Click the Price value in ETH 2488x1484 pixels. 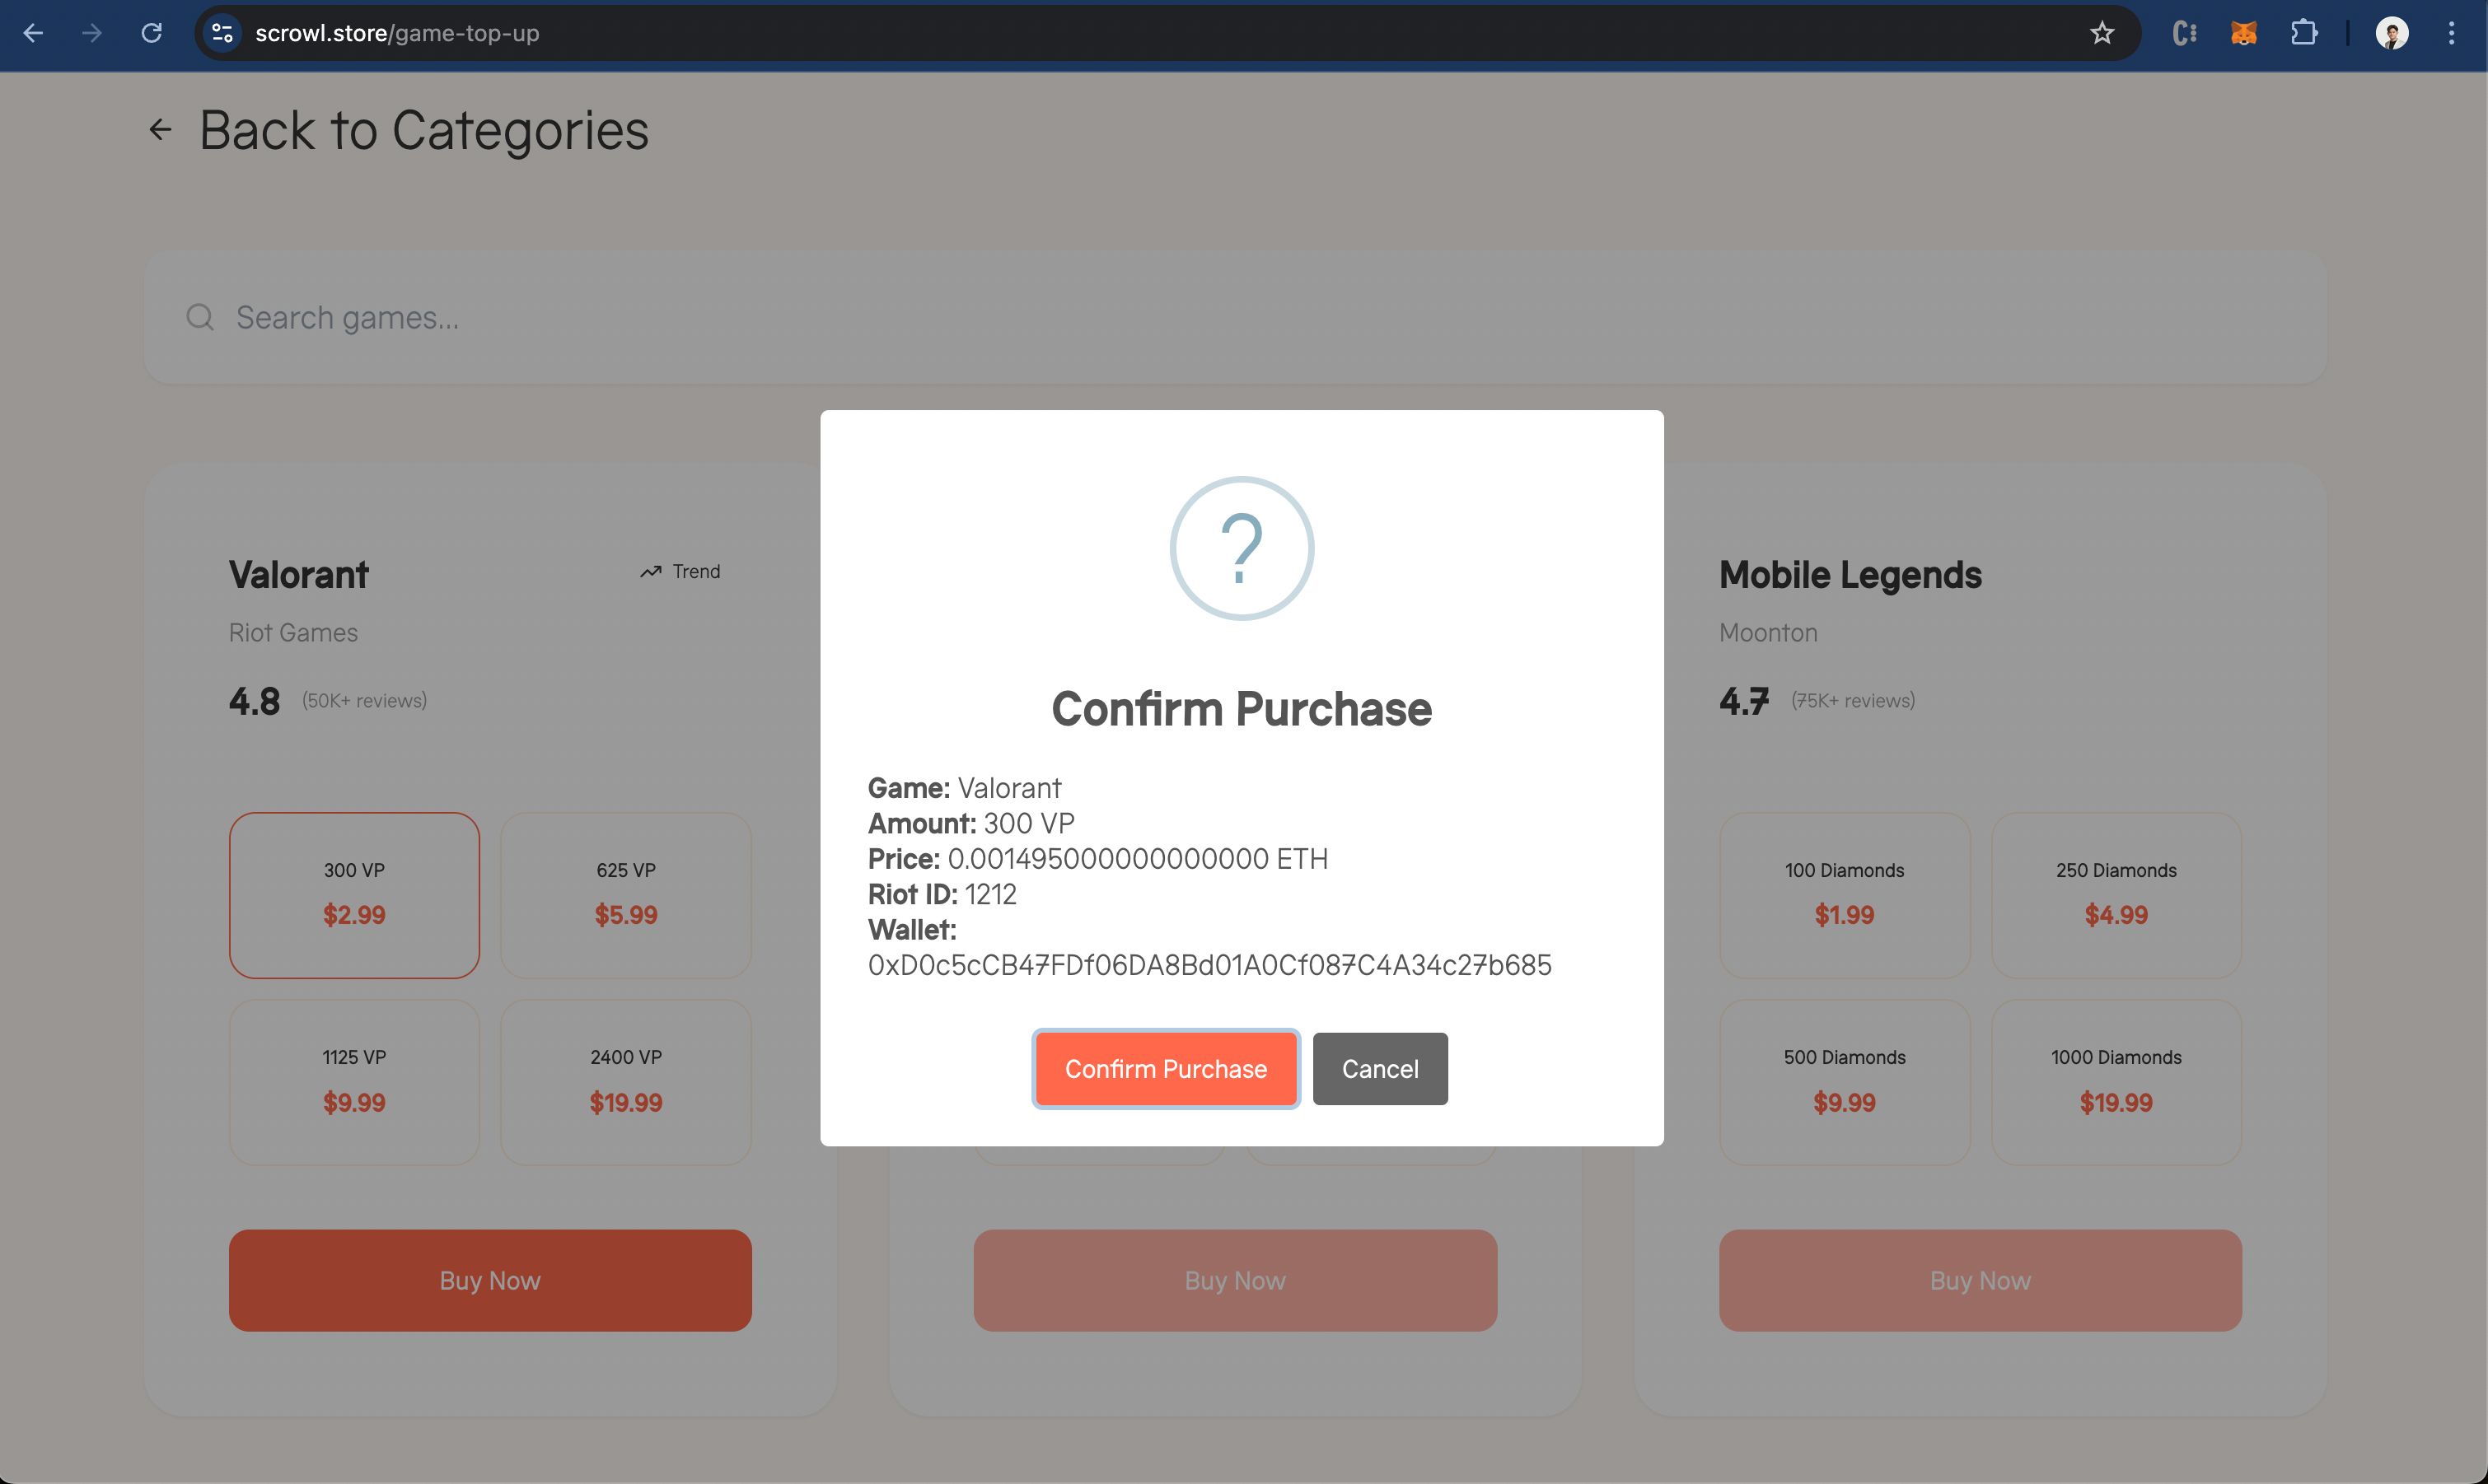tap(1138, 859)
